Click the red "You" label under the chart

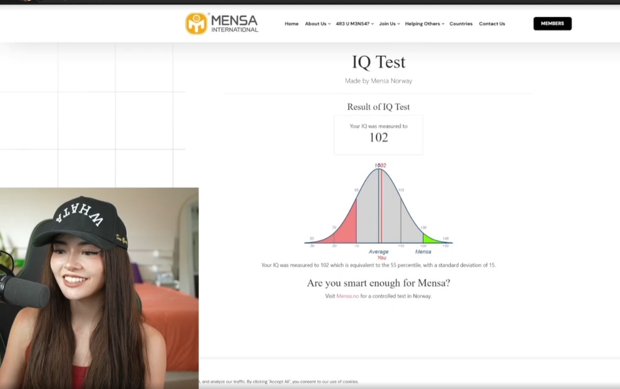pos(382,258)
